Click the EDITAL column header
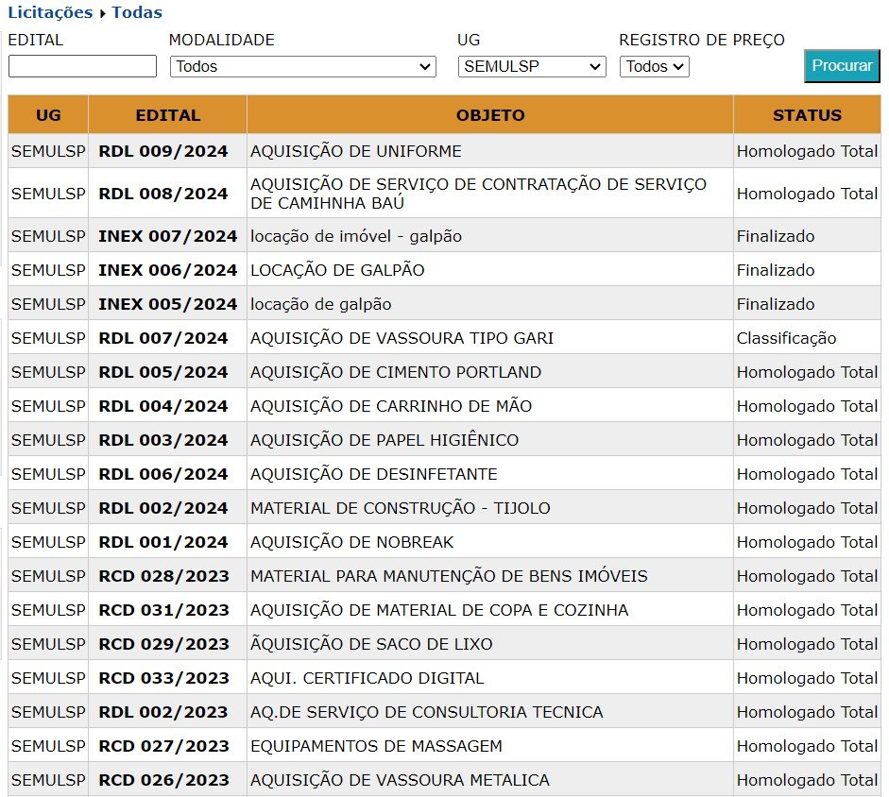This screenshot has height=797, width=889. click(x=168, y=115)
